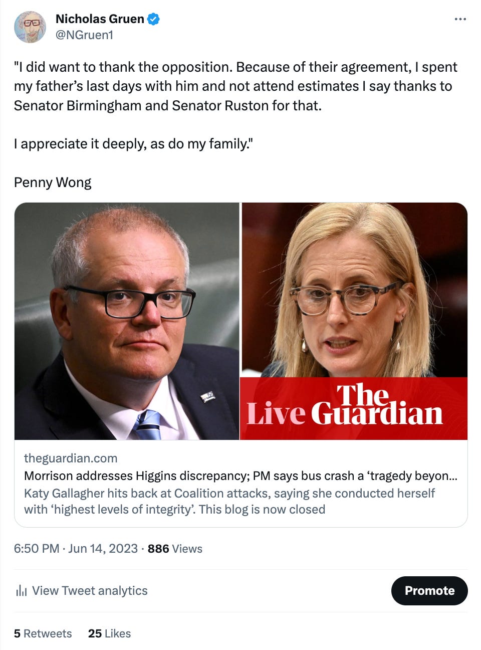Click the 6:50 PM Jun 14, 2023 timestamp

point(76,548)
